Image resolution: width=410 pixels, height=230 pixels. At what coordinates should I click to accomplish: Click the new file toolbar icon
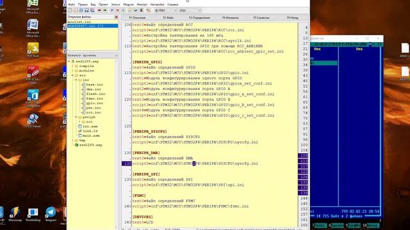(70, 10)
